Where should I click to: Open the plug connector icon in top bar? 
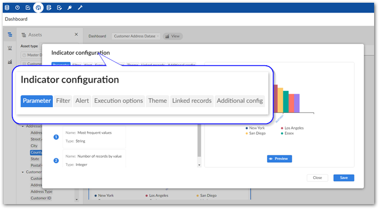point(70,8)
